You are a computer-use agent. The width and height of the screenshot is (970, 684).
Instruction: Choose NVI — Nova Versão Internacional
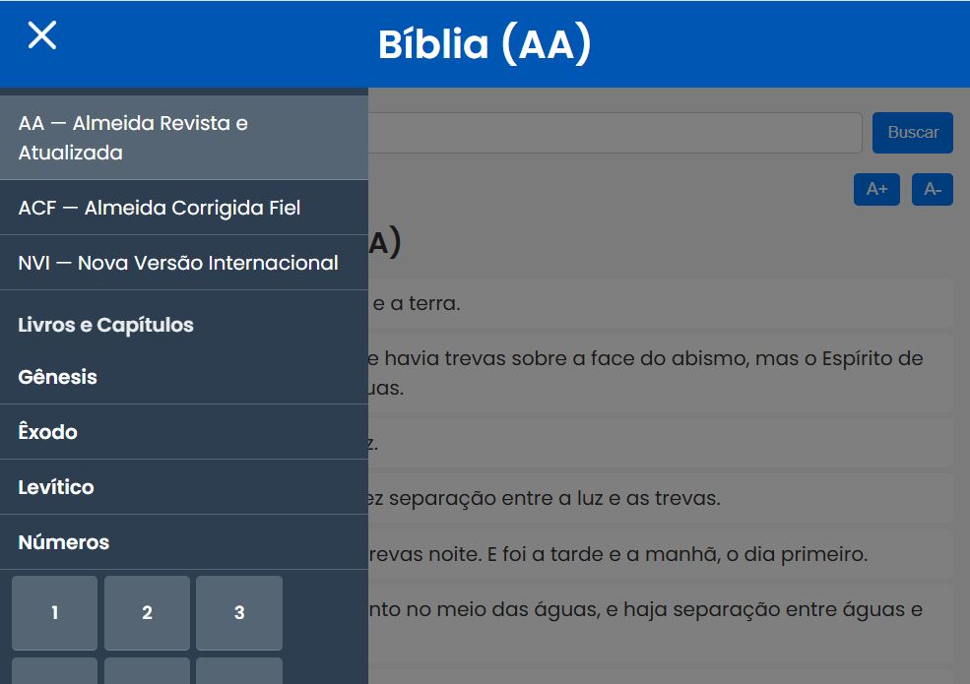point(183,263)
